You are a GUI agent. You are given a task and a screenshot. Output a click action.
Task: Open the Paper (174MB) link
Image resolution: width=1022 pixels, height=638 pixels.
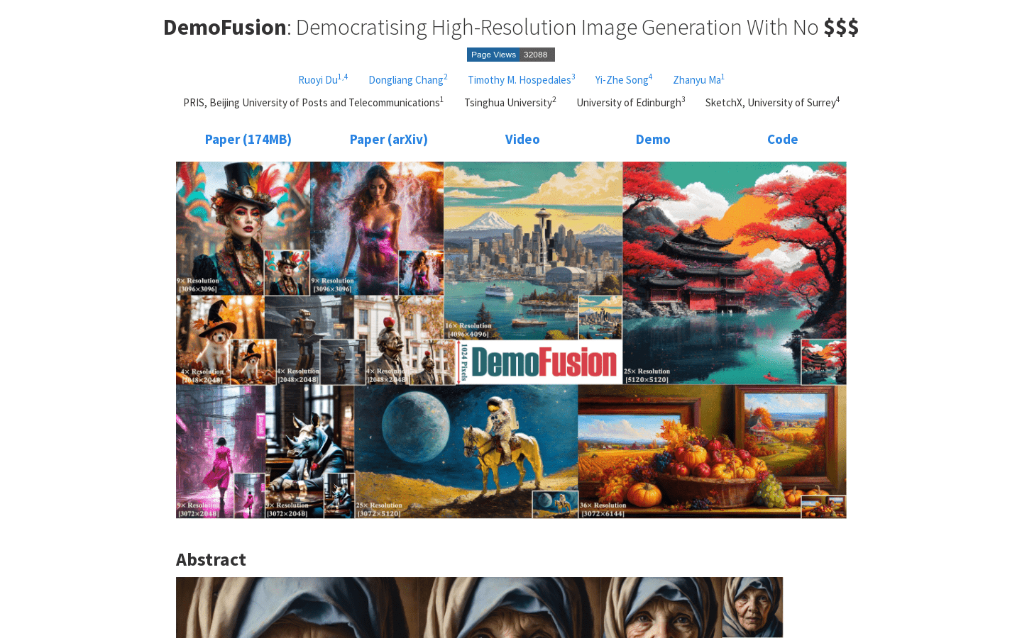(x=248, y=140)
